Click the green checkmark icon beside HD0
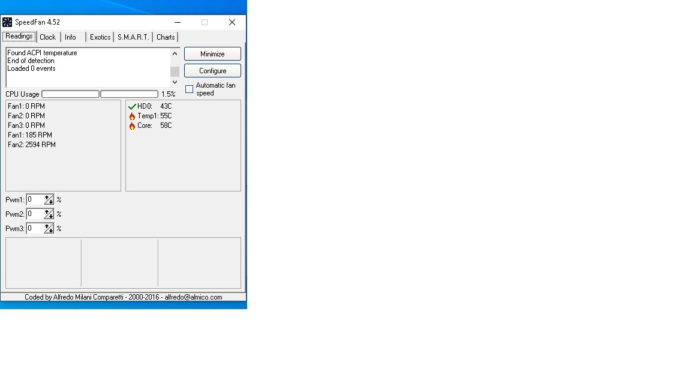Image resolution: width=691 pixels, height=389 pixels. point(132,106)
